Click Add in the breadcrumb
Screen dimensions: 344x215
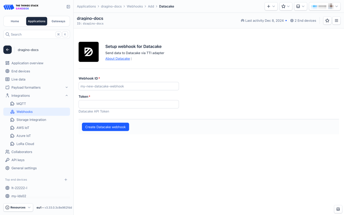point(151,6)
